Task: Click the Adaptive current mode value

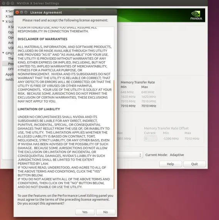Action: [177, 155]
